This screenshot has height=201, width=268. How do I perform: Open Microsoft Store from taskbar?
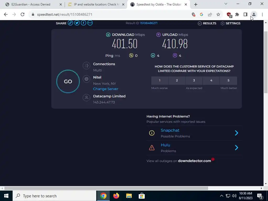(142, 196)
